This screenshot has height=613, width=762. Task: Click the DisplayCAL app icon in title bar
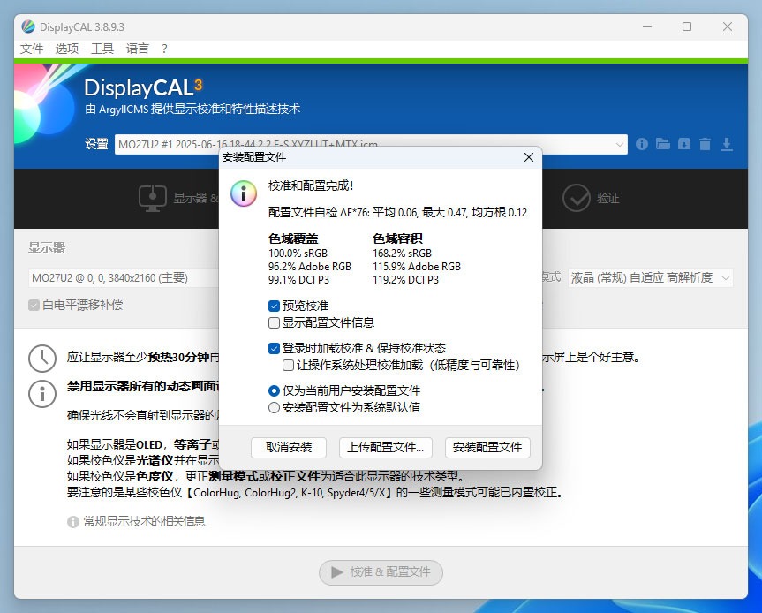tap(28, 26)
